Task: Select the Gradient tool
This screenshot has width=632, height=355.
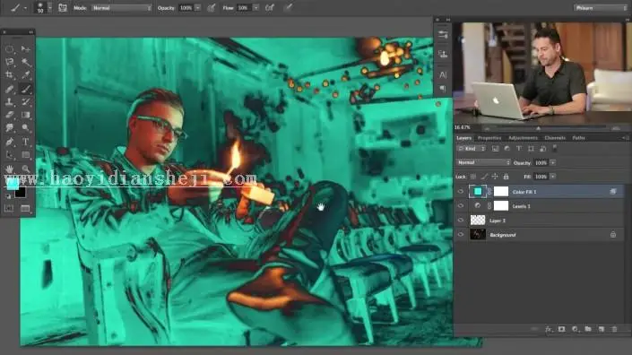Action: [x=25, y=115]
